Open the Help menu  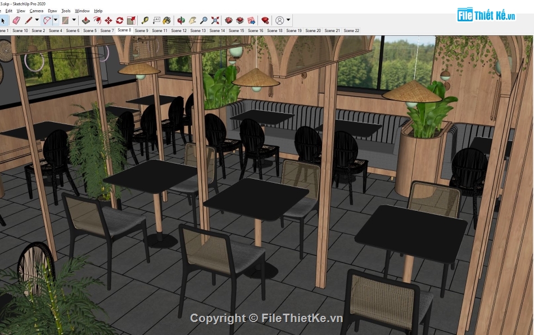[x=98, y=11]
